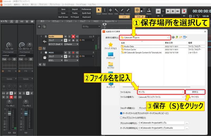Open the Help menu

[x=92, y=4]
